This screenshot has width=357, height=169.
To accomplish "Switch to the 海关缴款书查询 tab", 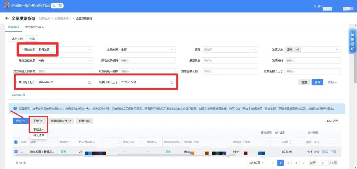I will pos(35,27).
